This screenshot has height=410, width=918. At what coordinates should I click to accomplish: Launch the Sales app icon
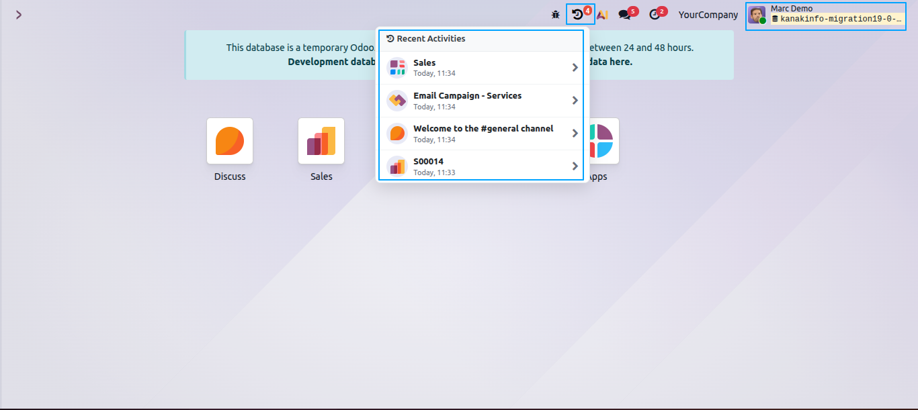pos(321,141)
